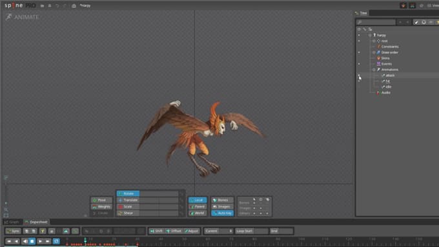The height and width of the screenshot is (247, 439).
Task: Collapse the harpy skeleton node
Action: pos(370,35)
